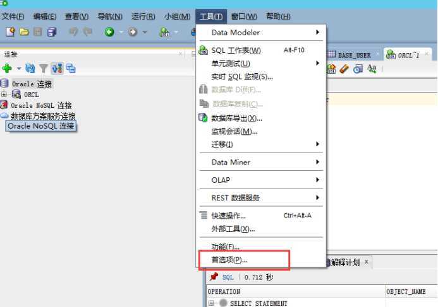Click the icon right of the filter funnel
Screen dimensions: 438x307
coord(58,68)
